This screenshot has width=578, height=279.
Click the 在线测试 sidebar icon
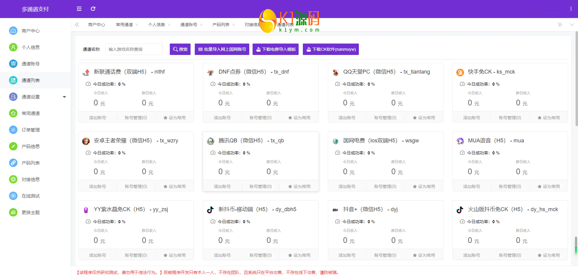[x=13, y=196]
